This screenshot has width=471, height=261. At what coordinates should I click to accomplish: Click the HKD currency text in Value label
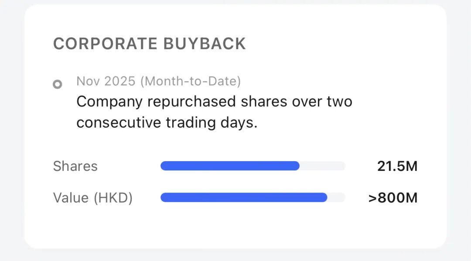pos(113,198)
